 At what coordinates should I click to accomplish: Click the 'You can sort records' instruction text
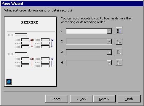point(97,20)
